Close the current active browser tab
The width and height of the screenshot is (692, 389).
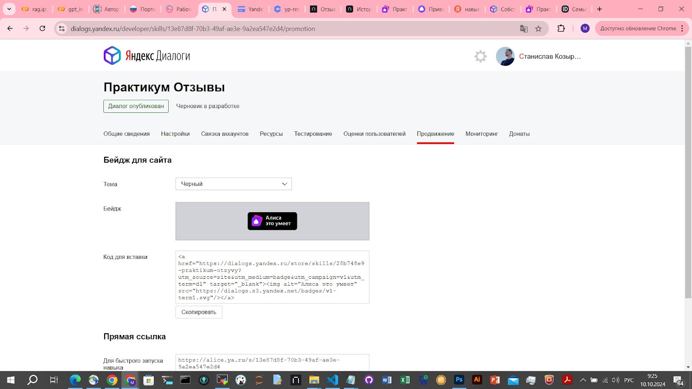224,9
